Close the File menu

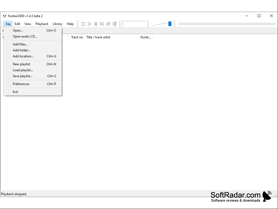point(8,24)
